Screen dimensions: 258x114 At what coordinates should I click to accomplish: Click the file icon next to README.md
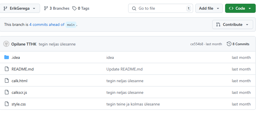(x=7, y=69)
